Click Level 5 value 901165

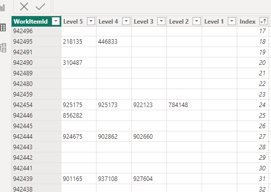72,179
